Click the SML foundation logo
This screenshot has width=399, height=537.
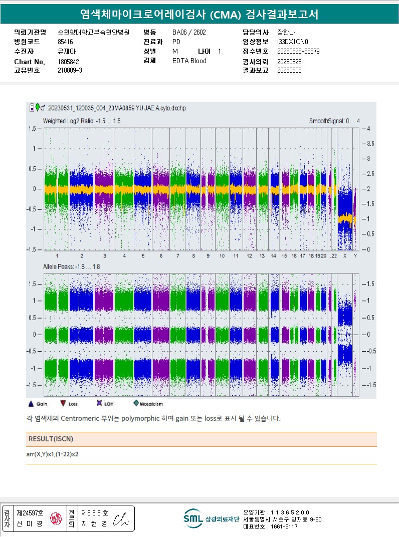[x=211, y=518]
